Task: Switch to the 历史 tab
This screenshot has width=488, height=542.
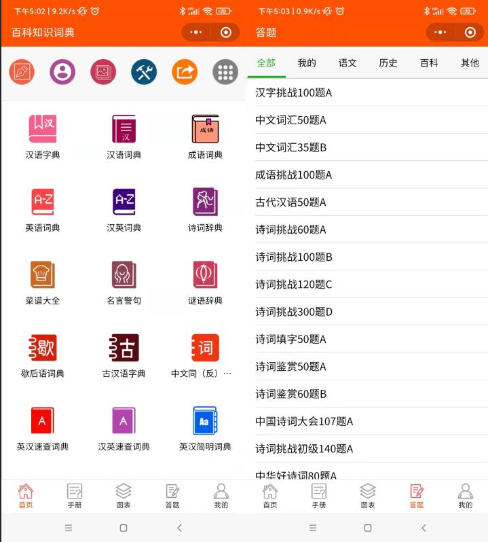Action: tap(388, 63)
